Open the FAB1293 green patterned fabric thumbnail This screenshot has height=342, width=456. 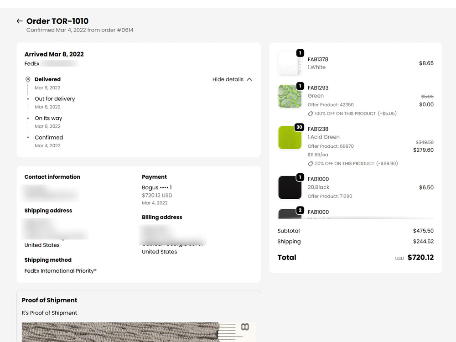(x=290, y=96)
